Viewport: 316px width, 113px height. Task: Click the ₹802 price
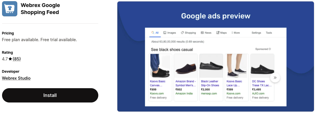(x=179, y=90)
